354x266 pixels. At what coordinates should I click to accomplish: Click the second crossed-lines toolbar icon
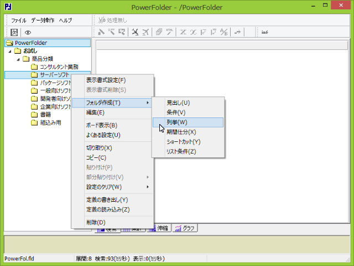coord(193,32)
